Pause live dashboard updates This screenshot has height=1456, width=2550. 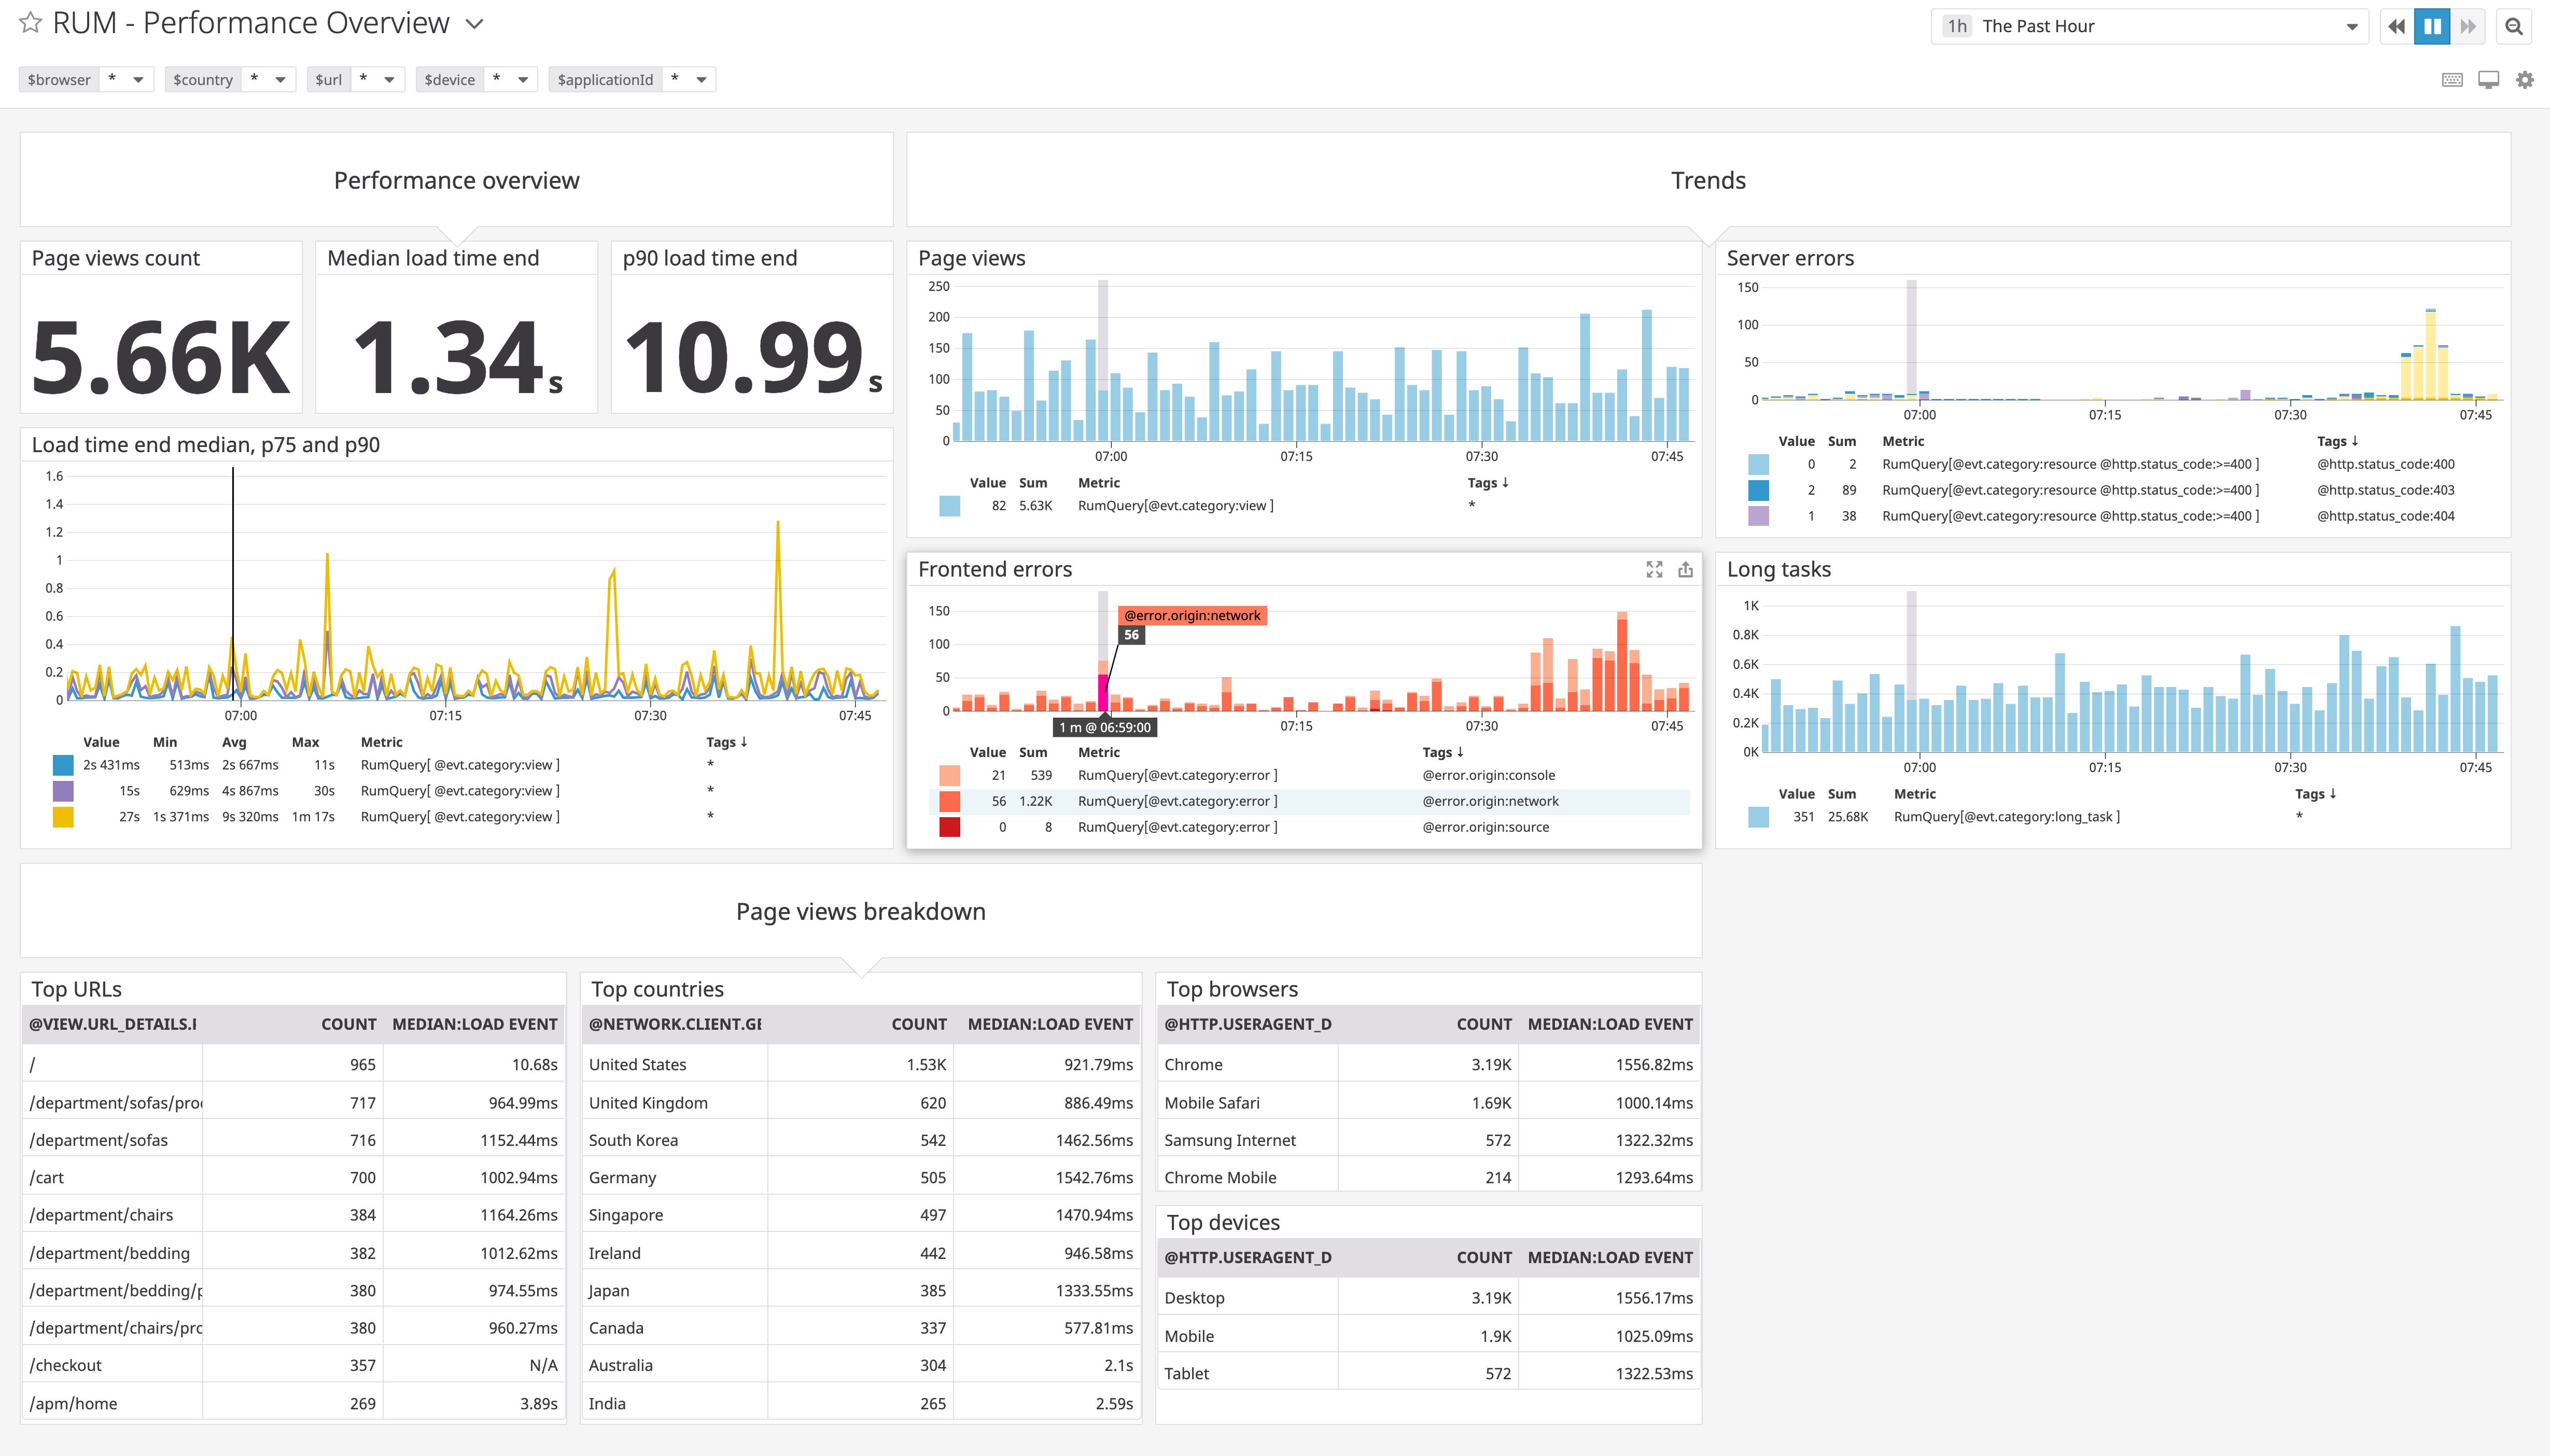tap(2433, 25)
